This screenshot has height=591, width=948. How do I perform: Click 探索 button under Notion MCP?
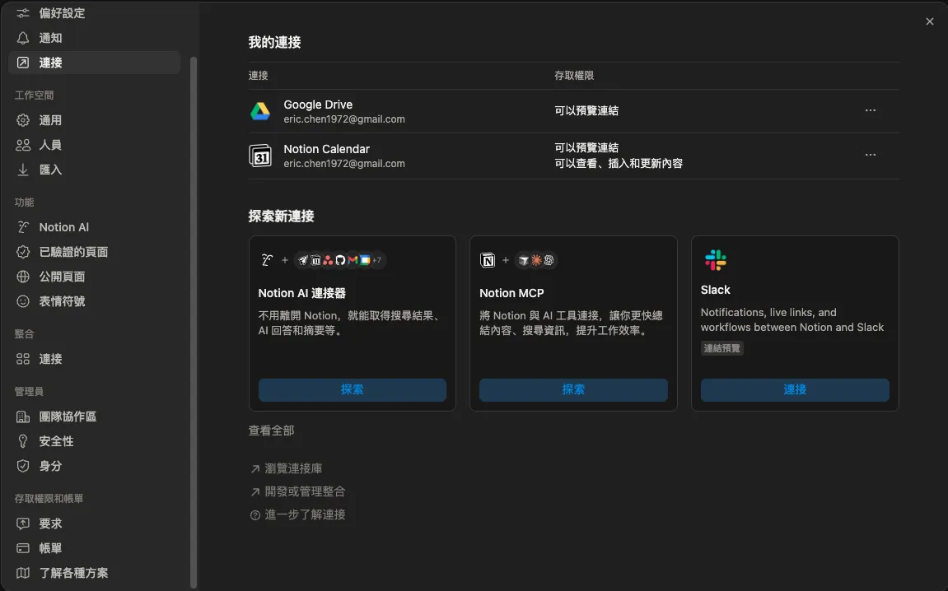pos(573,389)
